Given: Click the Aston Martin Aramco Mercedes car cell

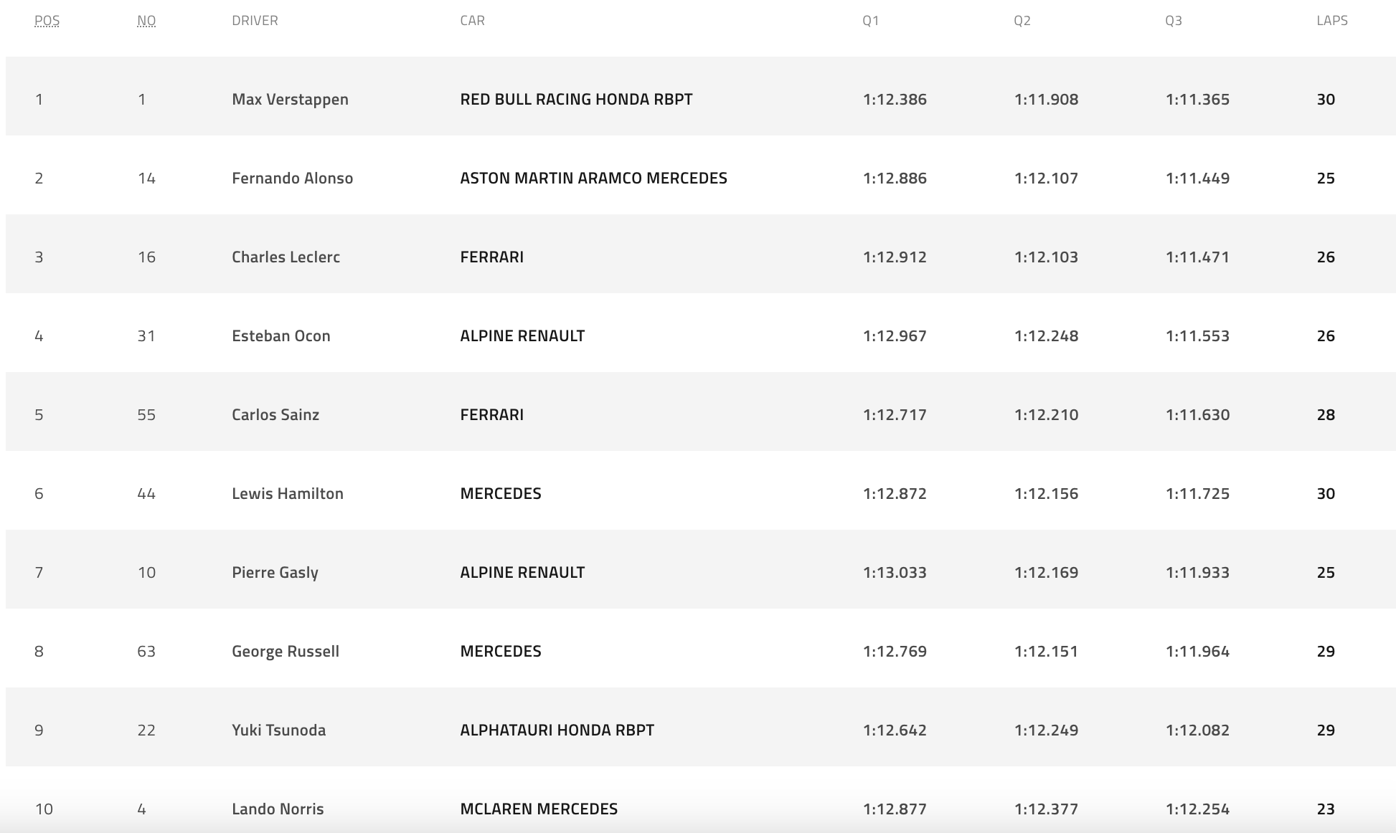Looking at the screenshot, I should [593, 178].
